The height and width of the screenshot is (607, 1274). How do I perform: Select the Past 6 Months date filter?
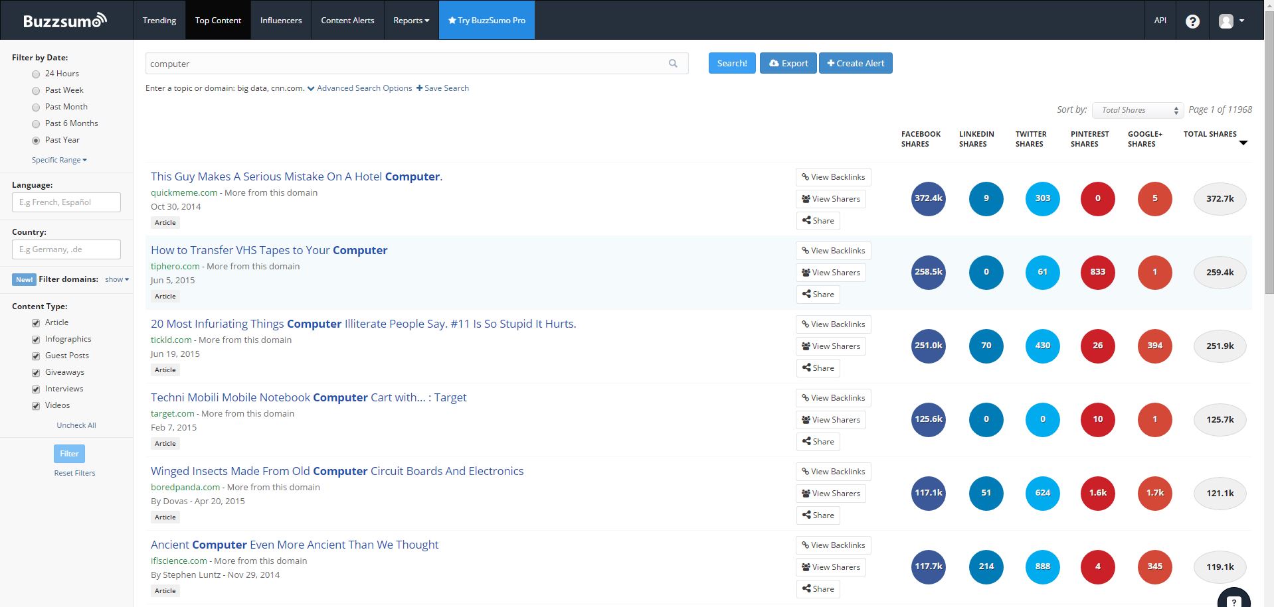pyautogui.click(x=36, y=124)
